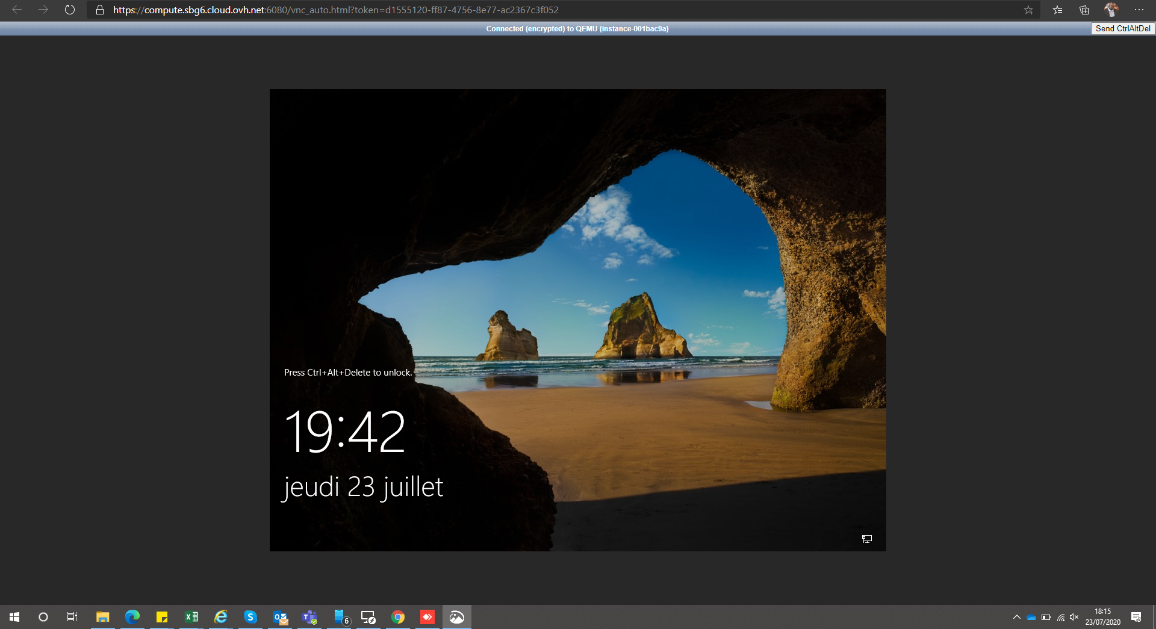Image resolution: width=1156 pixels, height=629 pixels.
Task: View site info via lock icon
Action: coord(100,10)
